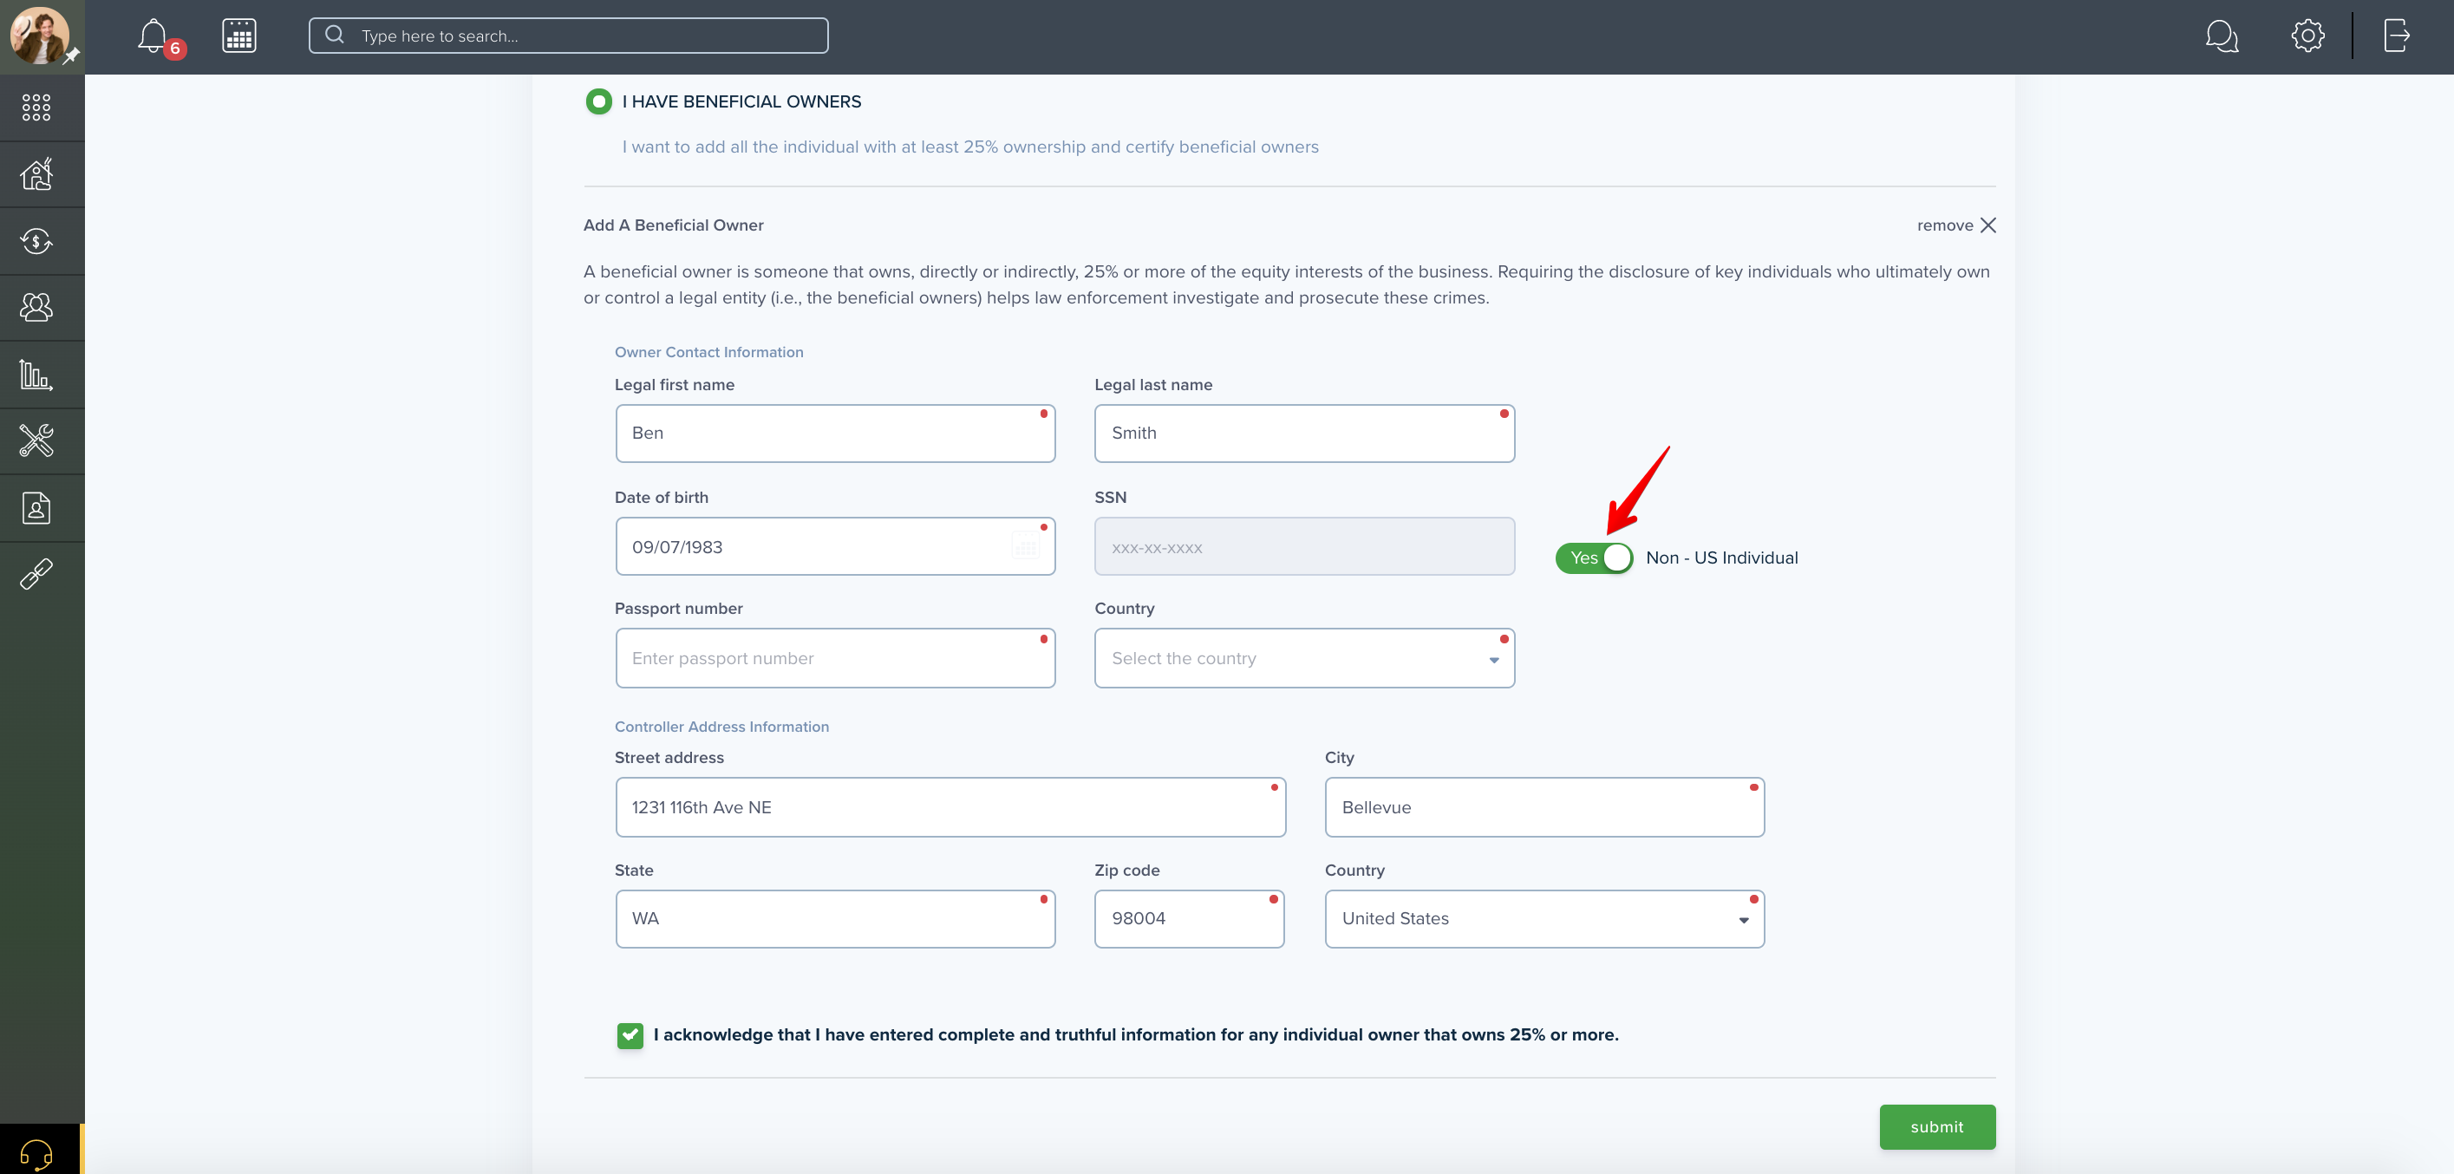Click the Add A Beneficial Owner title
Image resolution: width=2454 pixels, height=1174 pixels.
tap(673, 225)
